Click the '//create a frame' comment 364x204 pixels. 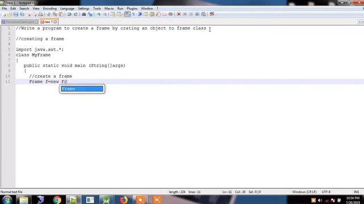click(51, 76)
